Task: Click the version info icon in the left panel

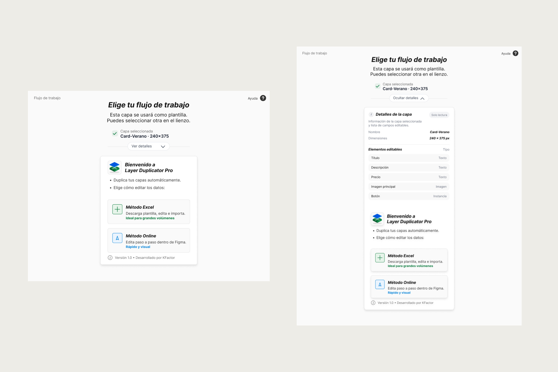Action: (110, 258)
